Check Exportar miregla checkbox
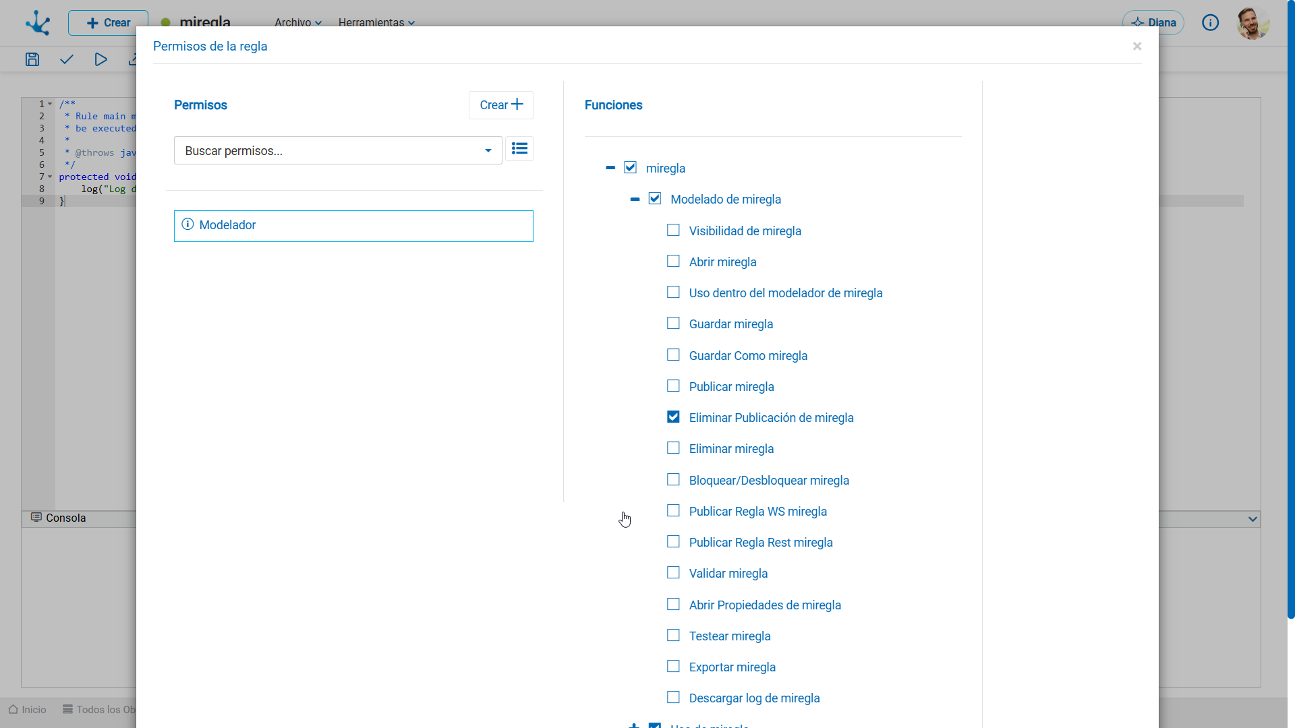The width and height of the screenshot is (1295, 728). click(x=673, y=666)
